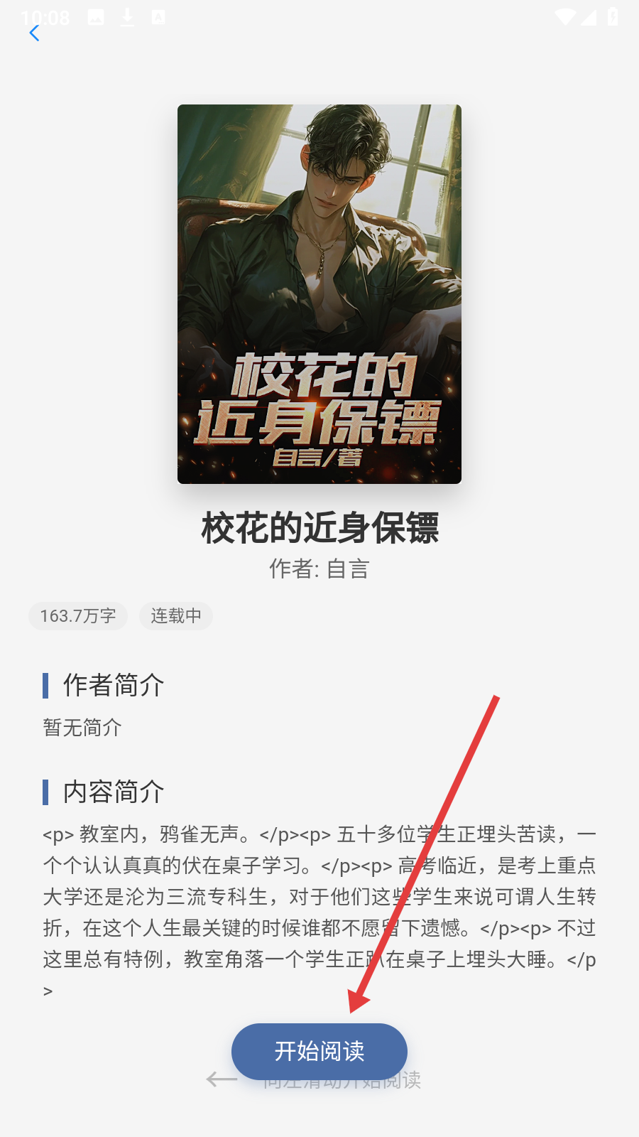Viewport: 639px width, 1137px height.
Task: Tap the gray left arrow beside swipe hint
Action: click(x=222, y=1079)
